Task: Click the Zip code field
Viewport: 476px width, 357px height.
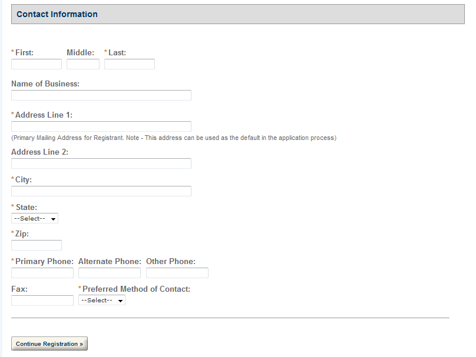Action: [36, 245]
